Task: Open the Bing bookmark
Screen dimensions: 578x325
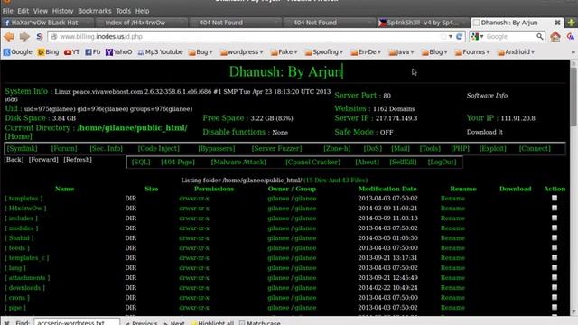Action: click(x=48, y=52)
